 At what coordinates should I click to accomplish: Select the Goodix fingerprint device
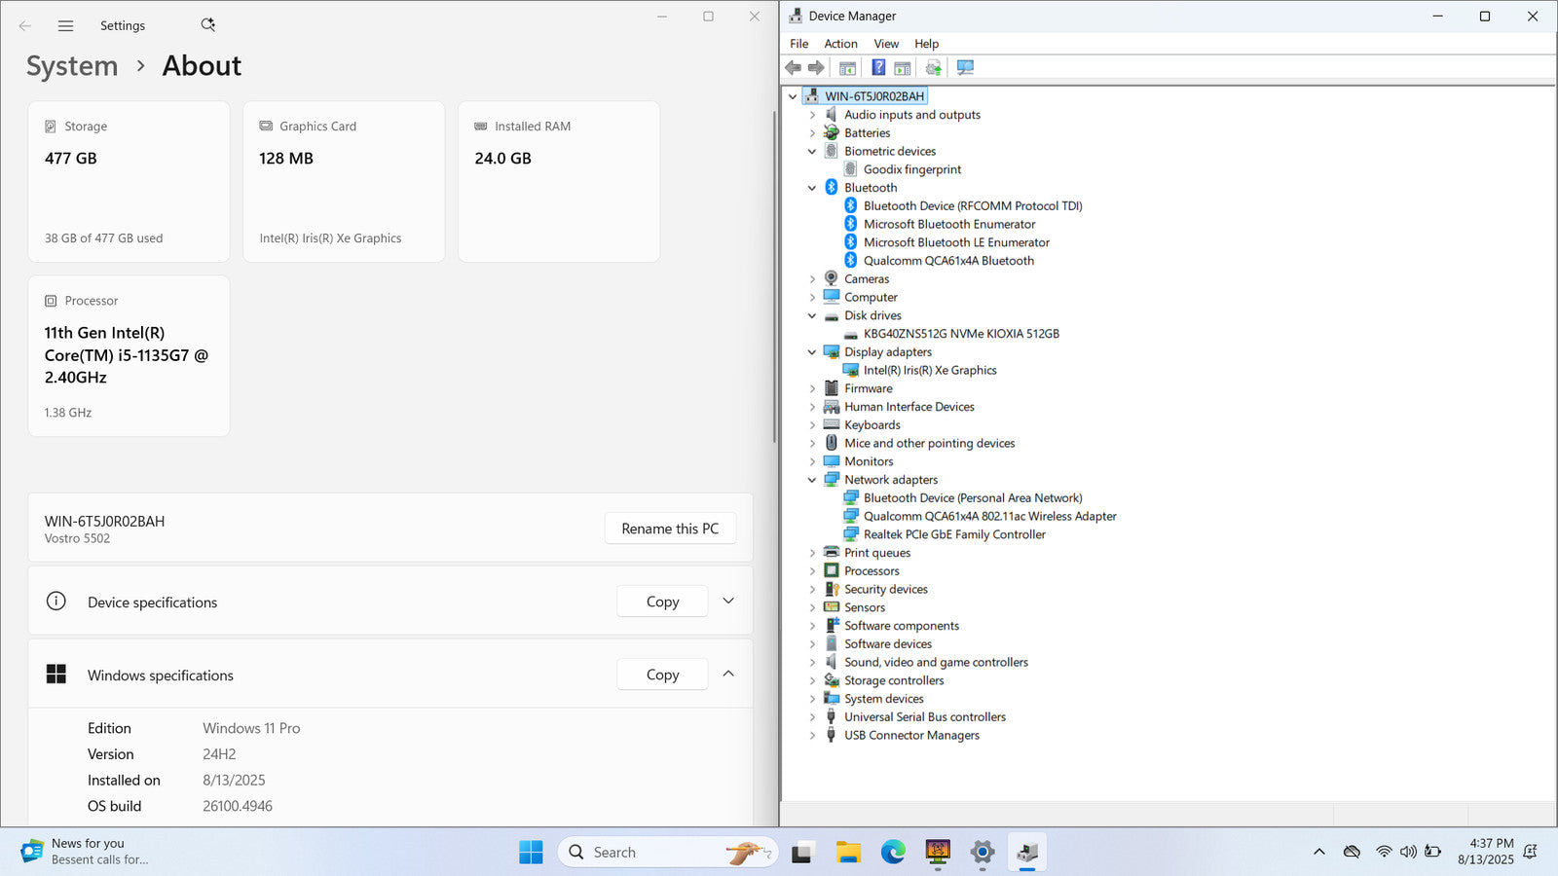911,169
